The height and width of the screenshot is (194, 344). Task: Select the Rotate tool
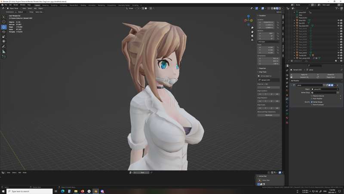pyautogui.click(x=4, y=32)
